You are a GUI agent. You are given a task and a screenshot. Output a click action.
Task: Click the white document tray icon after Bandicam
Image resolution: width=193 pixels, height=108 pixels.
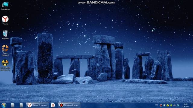tap(164, 105)
